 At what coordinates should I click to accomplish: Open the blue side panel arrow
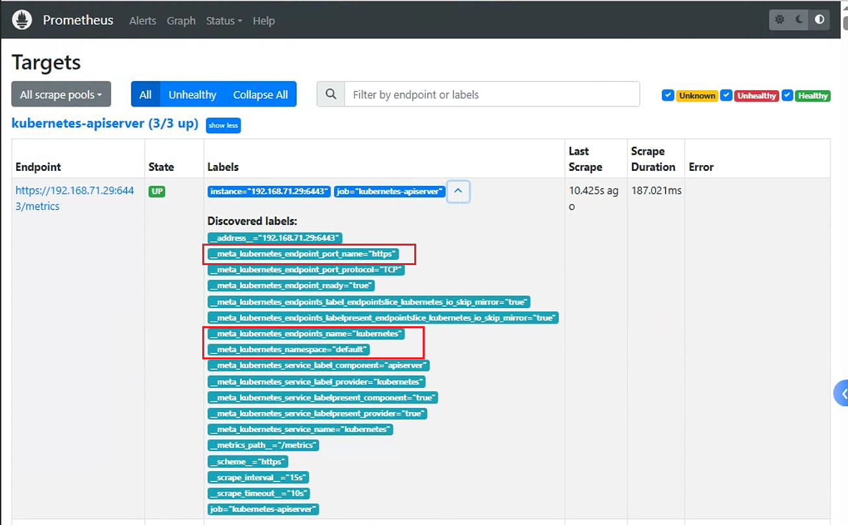point(841,394)
